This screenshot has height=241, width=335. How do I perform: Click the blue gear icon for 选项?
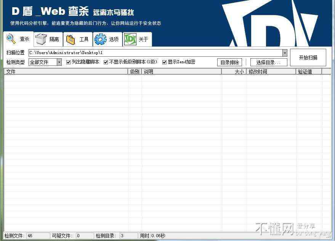100,39
